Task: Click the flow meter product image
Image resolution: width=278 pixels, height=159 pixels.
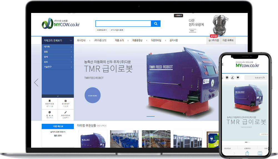Action: pos(220,25)
